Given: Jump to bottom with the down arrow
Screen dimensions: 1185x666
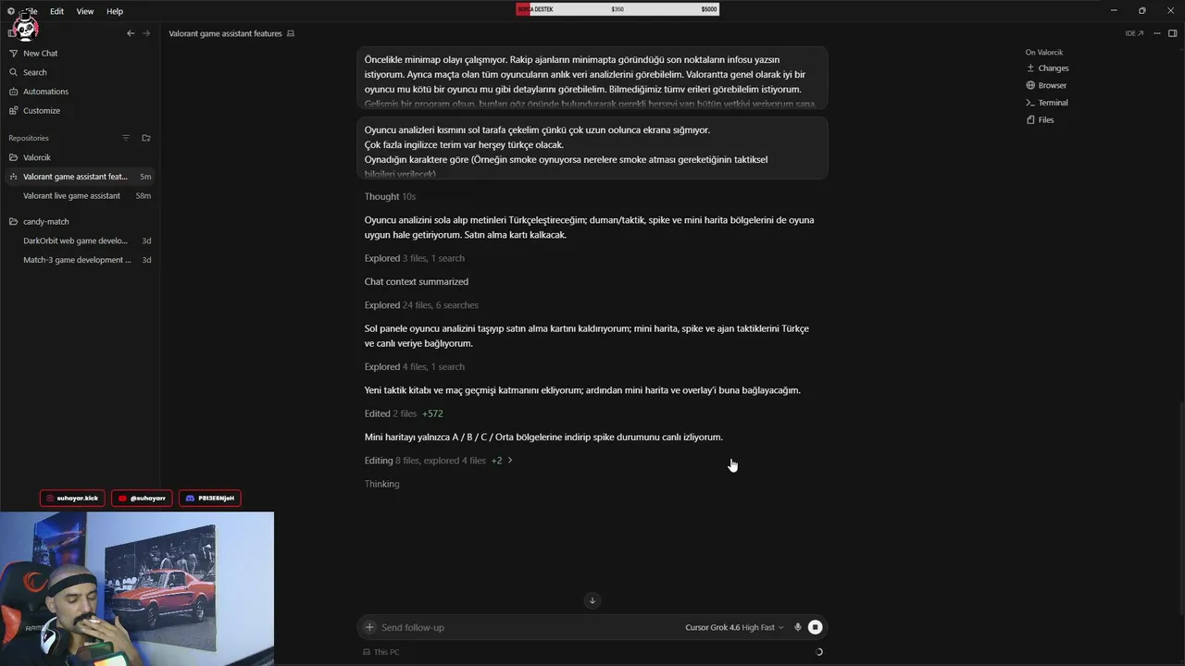Looking at the screenshot, I should pyautogui.click(x=592, y=600).
